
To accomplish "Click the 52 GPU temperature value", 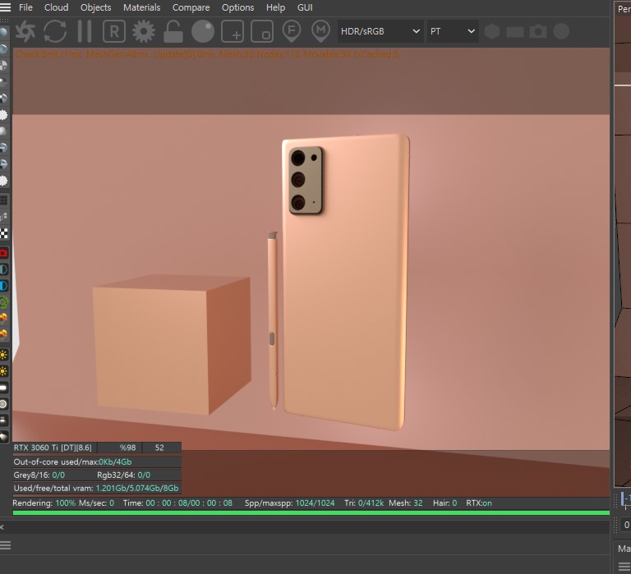I will [x=159, y=448].
